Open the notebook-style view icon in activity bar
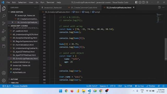The image size is (167, 94). pyautogui.click(x=4, y=46)
